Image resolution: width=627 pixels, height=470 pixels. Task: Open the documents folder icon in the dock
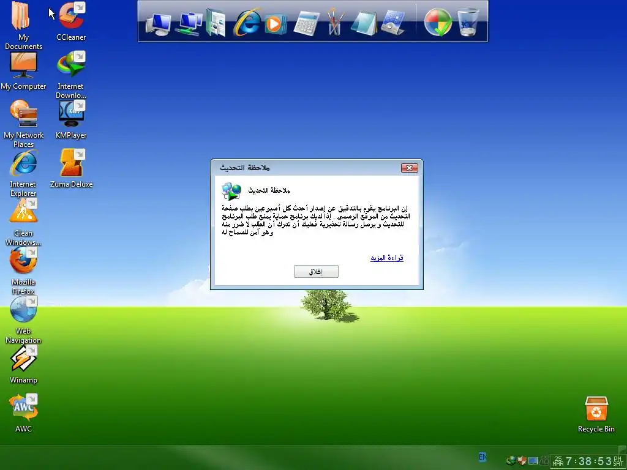(216, 23)
